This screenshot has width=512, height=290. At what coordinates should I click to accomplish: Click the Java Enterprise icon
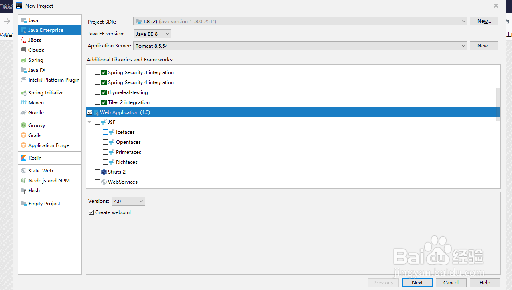[24, 30]
